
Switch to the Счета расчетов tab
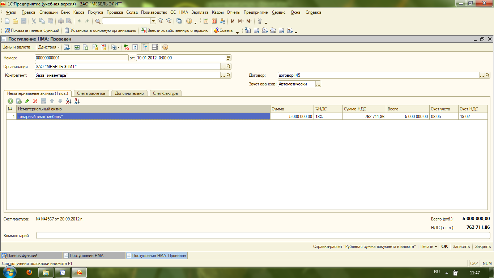tap(91, 93)
